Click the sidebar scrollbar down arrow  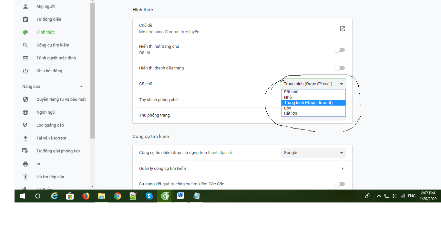93,187
